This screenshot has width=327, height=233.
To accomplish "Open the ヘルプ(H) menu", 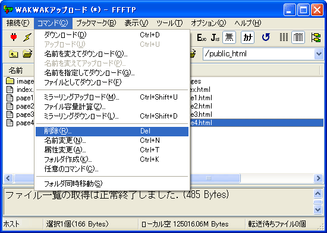I will pos(248,23).
